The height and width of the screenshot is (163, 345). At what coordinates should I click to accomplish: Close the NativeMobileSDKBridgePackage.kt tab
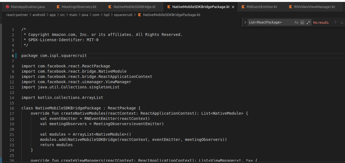pos(233,7)
